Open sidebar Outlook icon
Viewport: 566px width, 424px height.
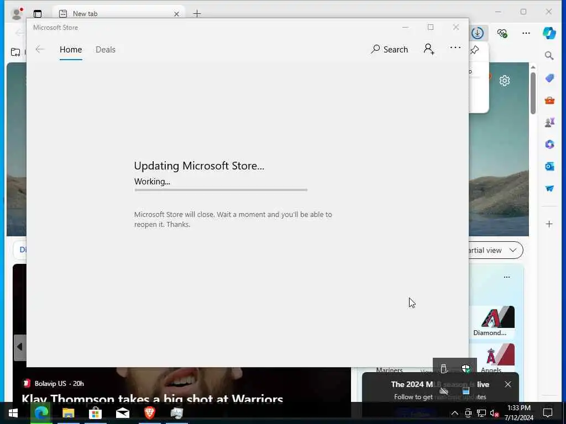549,166
